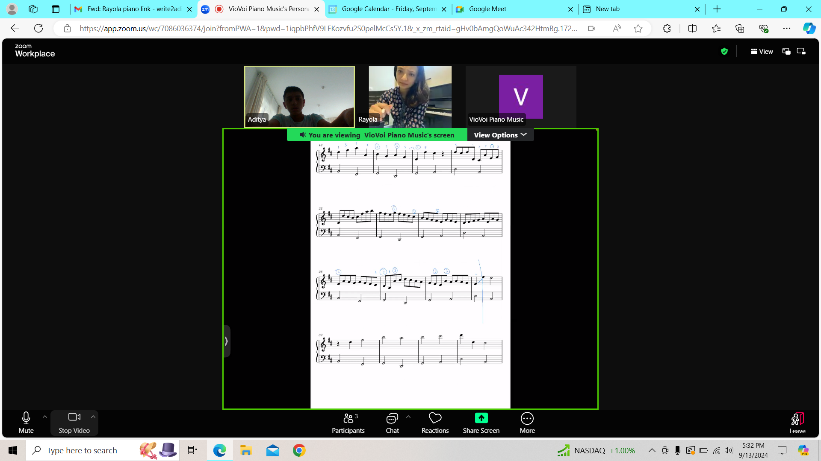
Task: Open camera permission icon in address bar
Action: (x=591, y=29)
